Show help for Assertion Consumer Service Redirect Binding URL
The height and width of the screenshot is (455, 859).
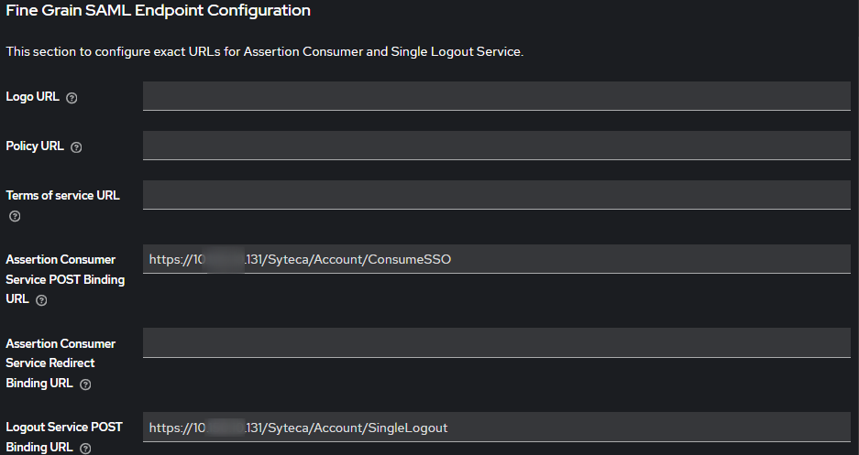pos(86,385)
